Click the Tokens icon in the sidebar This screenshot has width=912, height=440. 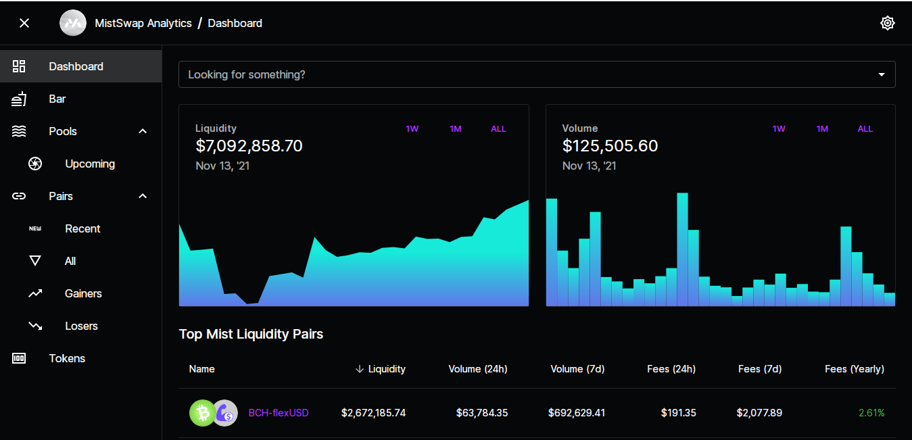tap(19, 358)
